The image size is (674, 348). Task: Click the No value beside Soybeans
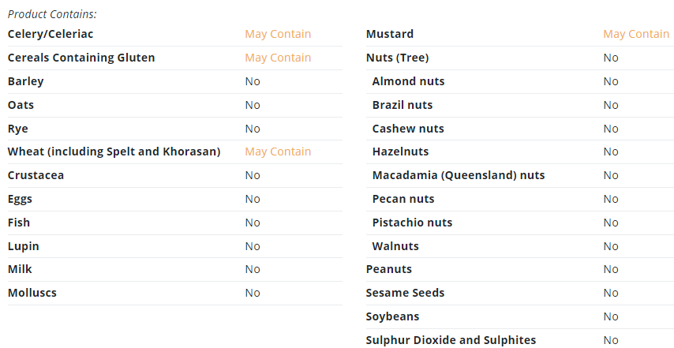pos(610,316)
